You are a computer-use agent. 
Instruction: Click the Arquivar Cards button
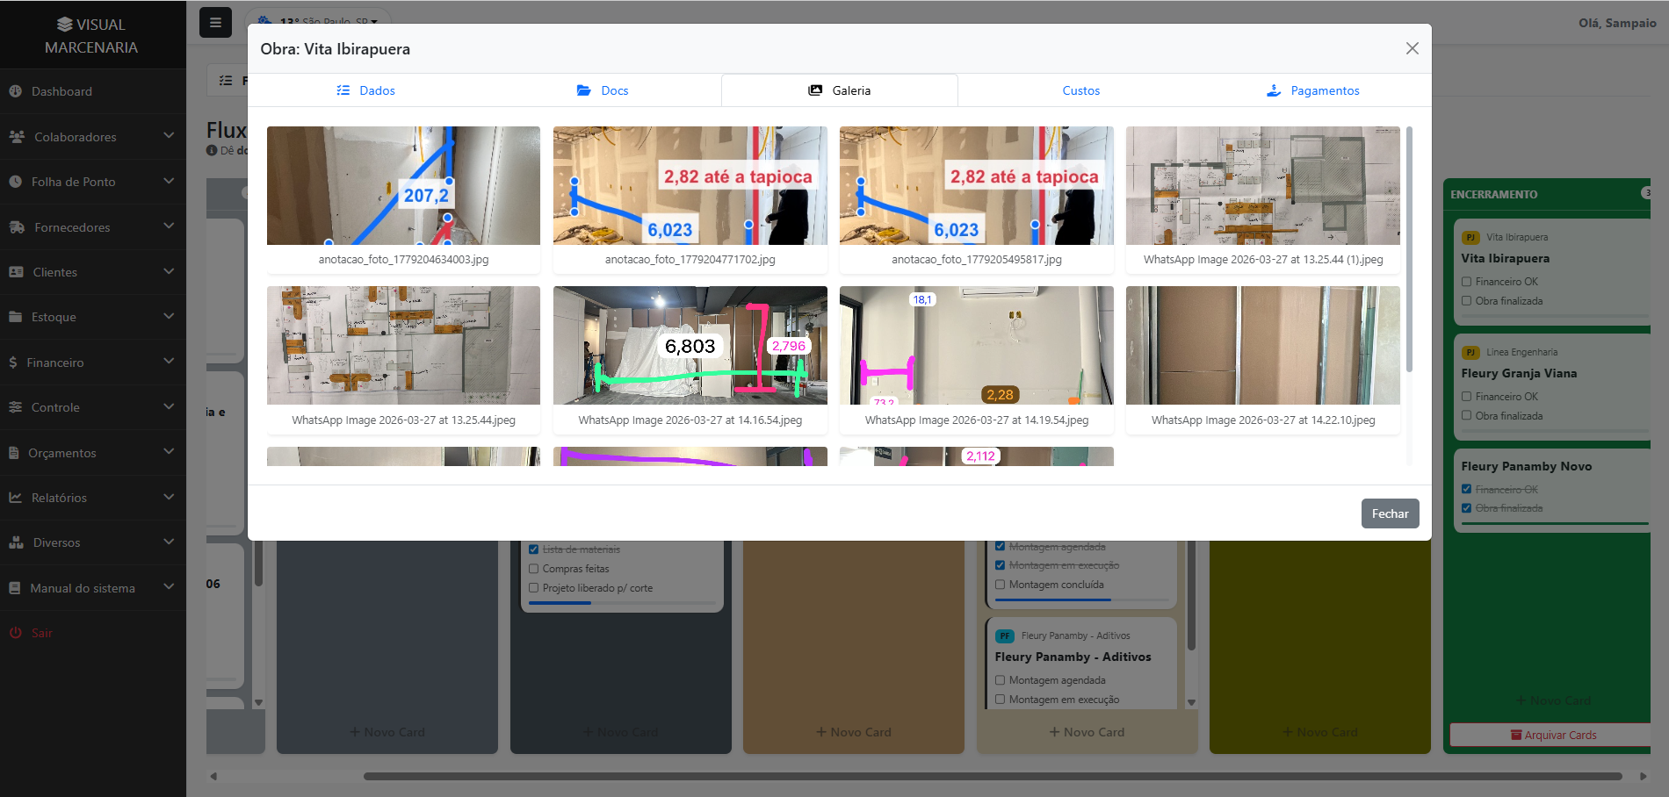coord(1552,735)
